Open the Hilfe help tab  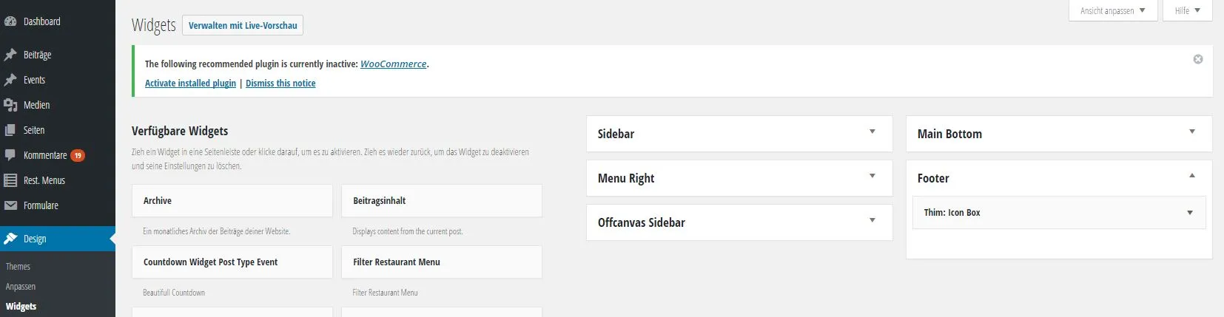1188,10
